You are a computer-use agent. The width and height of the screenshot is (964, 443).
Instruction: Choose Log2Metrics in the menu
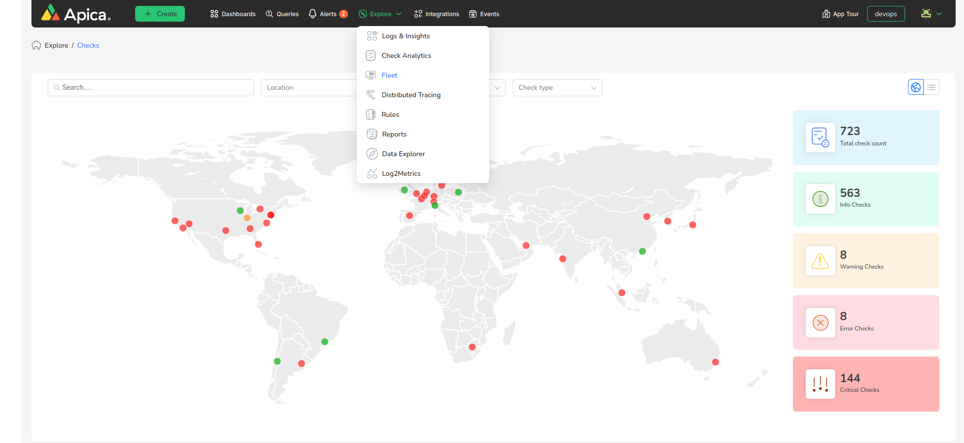pos(401,173)
